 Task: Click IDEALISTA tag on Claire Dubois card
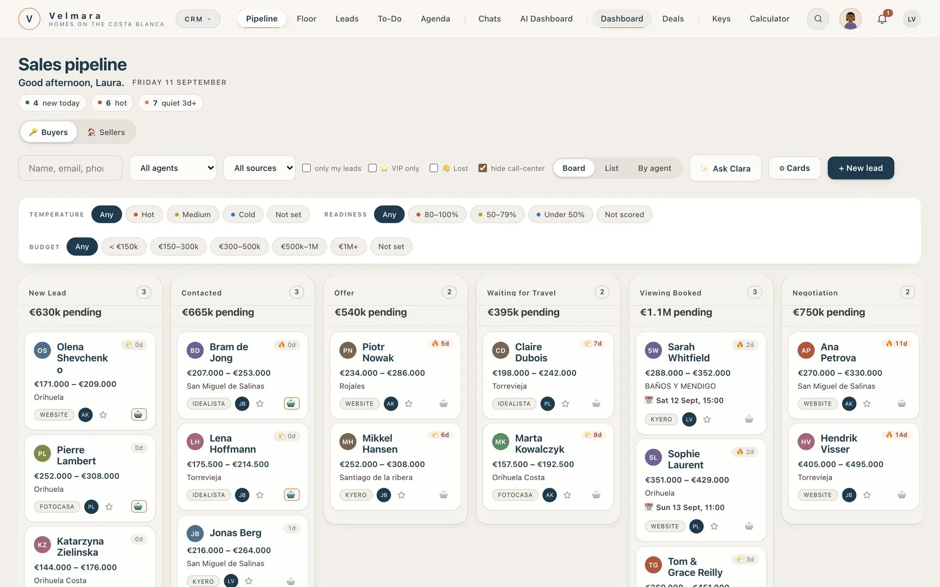(x=514, y=403)
